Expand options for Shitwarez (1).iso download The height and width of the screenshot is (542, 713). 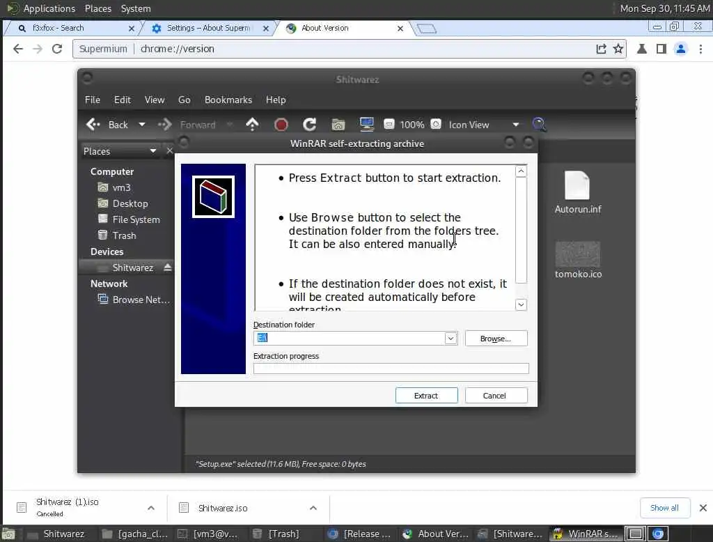click(151, 508)
